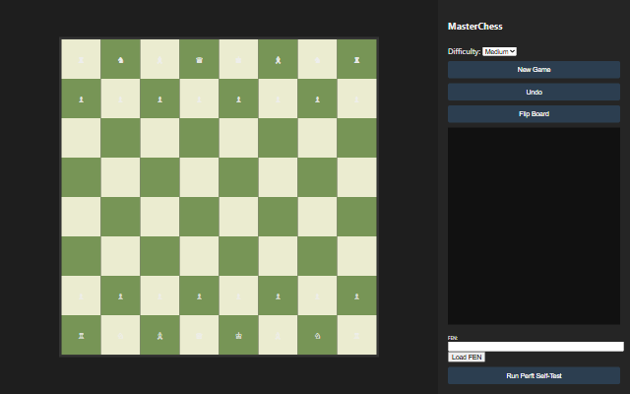630x394 pixels.
Task: Click the white bishop on f1
Action: point(278,335)
